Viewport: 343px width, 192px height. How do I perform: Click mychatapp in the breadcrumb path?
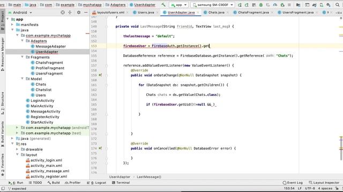92,5
